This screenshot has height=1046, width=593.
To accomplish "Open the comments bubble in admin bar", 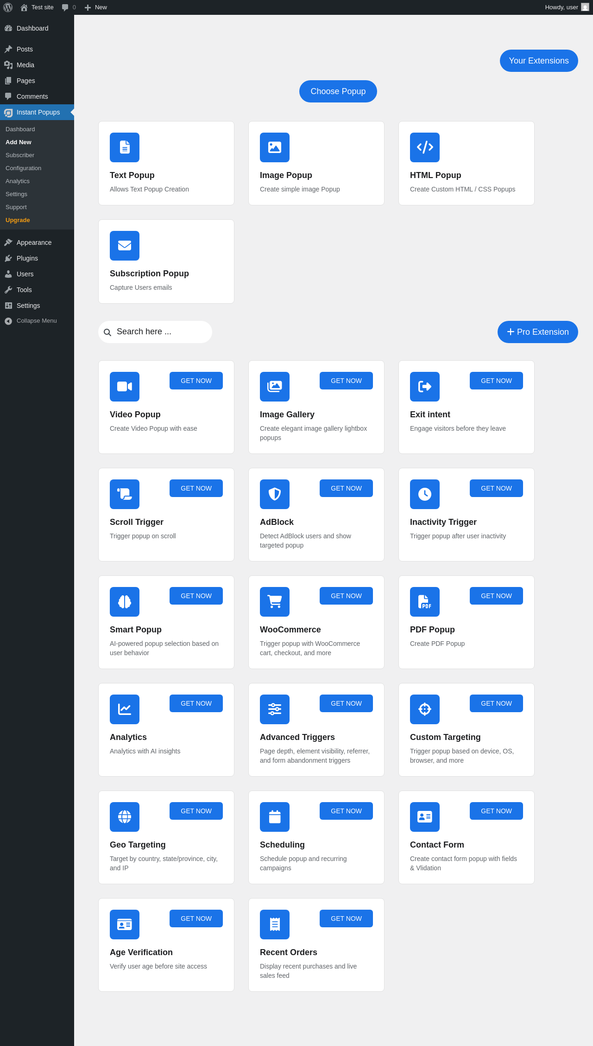I will [x=69, y=7].
